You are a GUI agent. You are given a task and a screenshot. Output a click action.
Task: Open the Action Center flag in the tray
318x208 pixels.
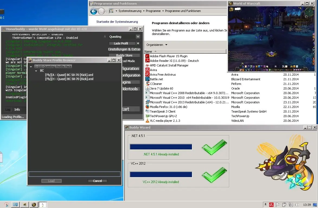(278, 205)
